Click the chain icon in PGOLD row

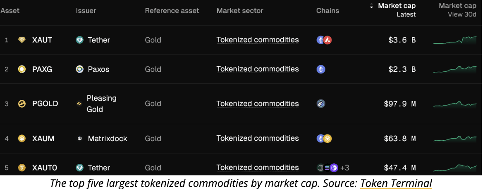coord(320,104)
